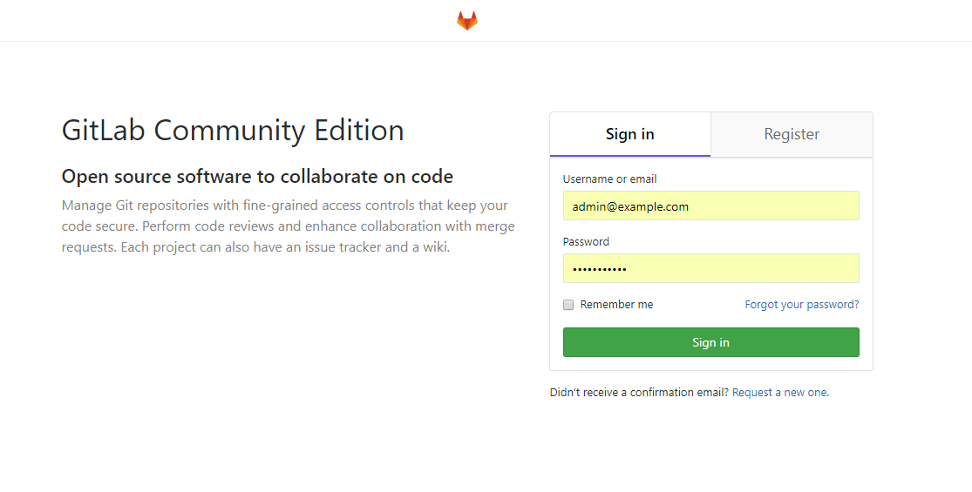The width and height of the screenshot is (972, 492).
Task: Select the Sign in tab
Action: tap(629, 134)
